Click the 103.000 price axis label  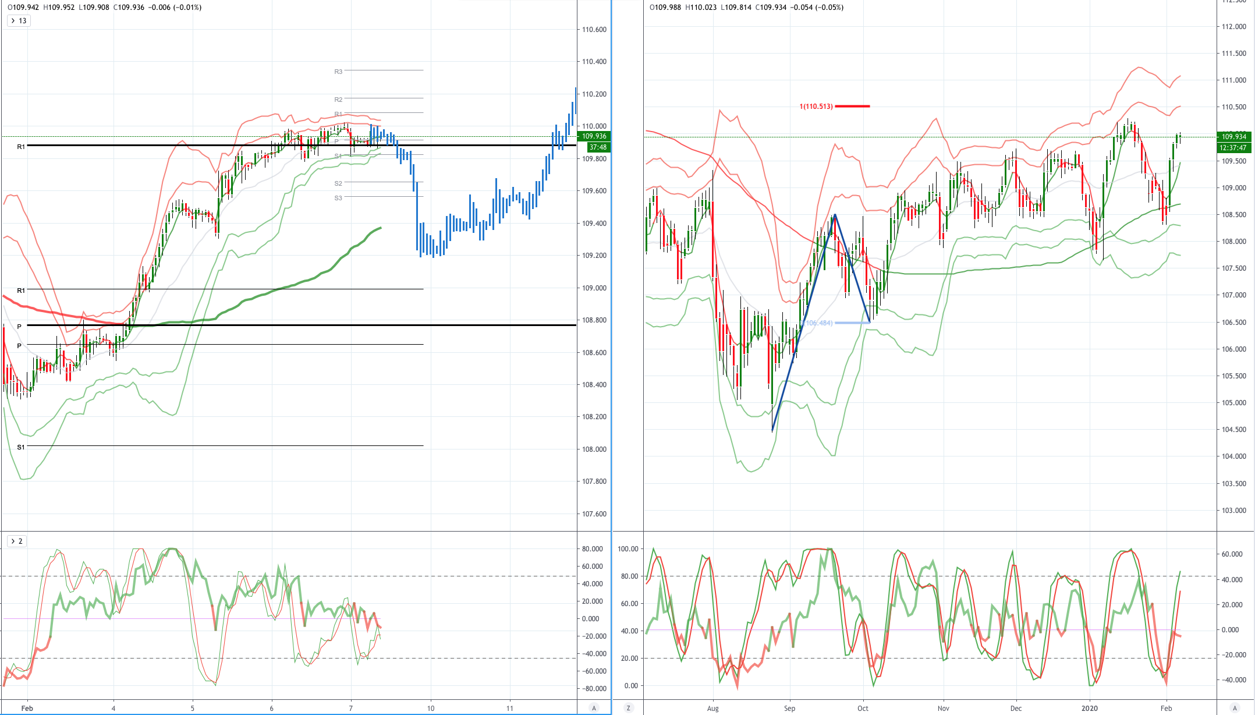click(x=1234, y=511)
